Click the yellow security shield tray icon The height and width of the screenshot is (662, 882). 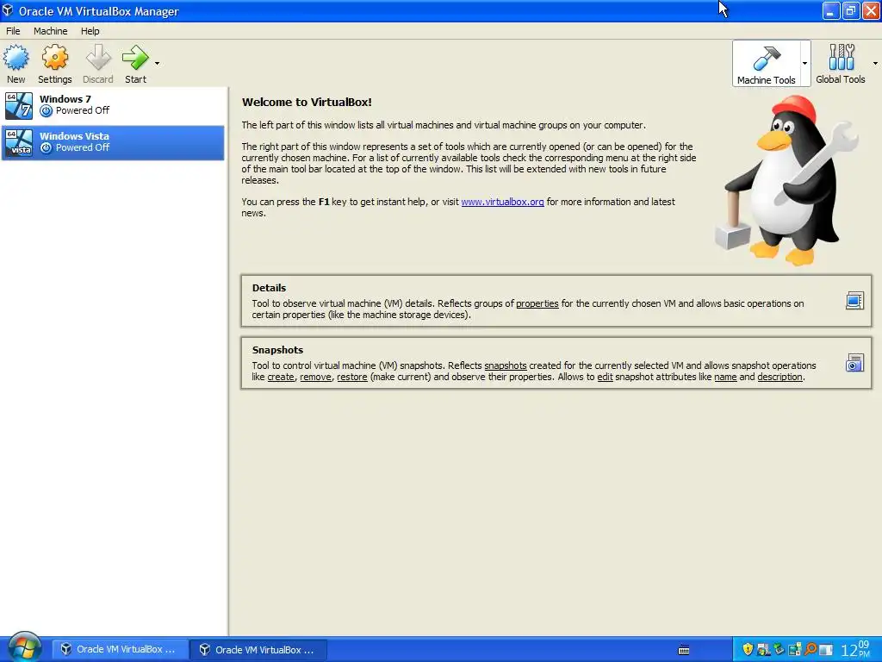748,650
